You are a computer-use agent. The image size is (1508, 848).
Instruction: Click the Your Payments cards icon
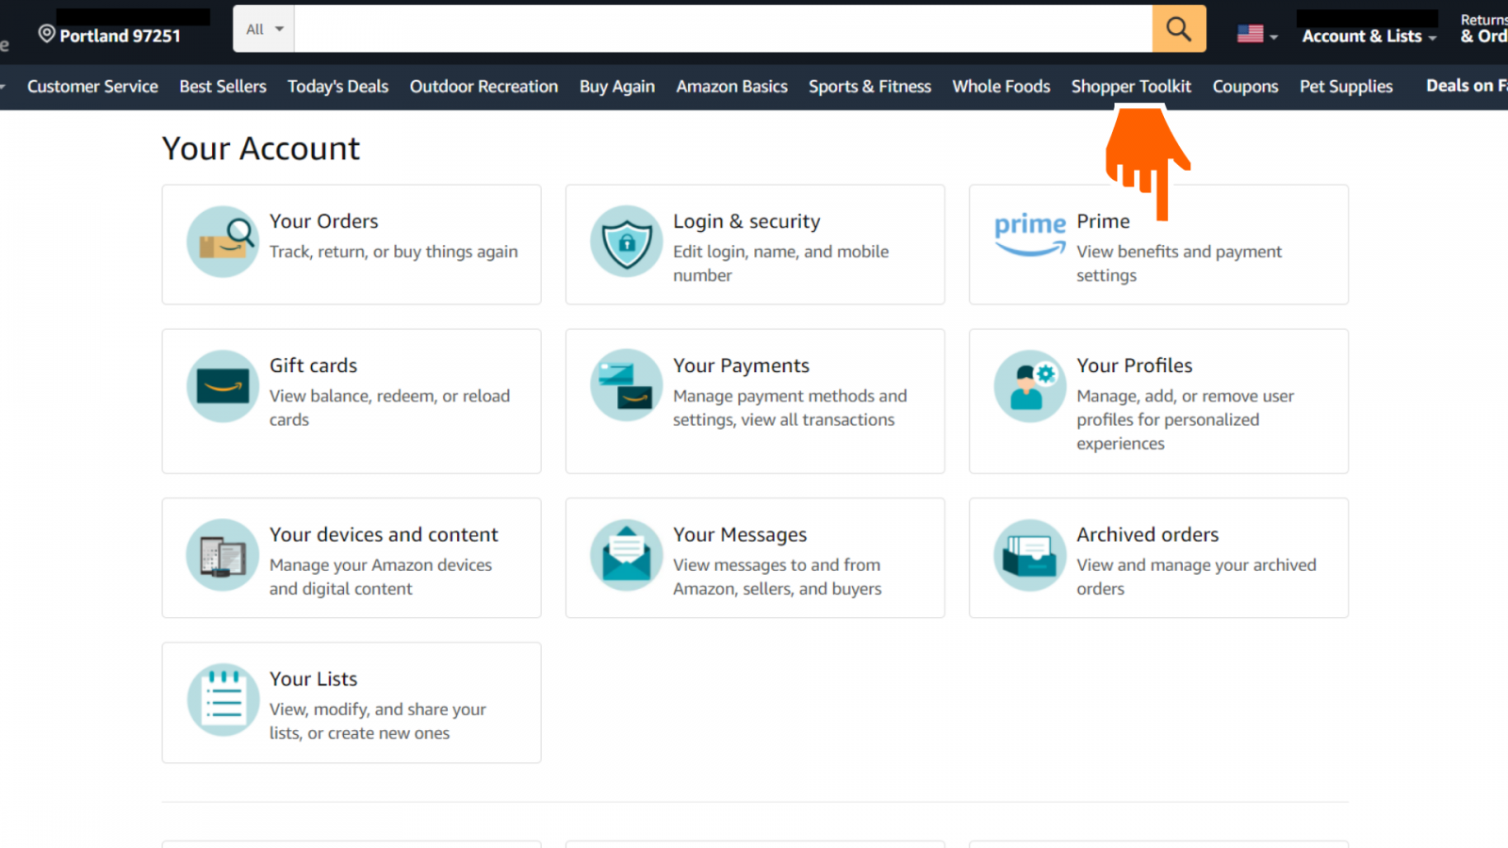pos(626,385)
